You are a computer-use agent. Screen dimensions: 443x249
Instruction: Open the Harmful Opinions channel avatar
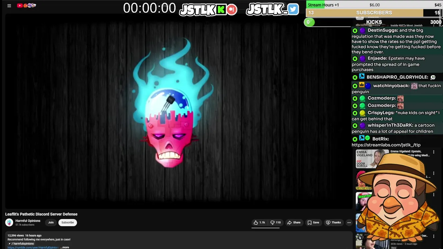click(x=9, y=222)
